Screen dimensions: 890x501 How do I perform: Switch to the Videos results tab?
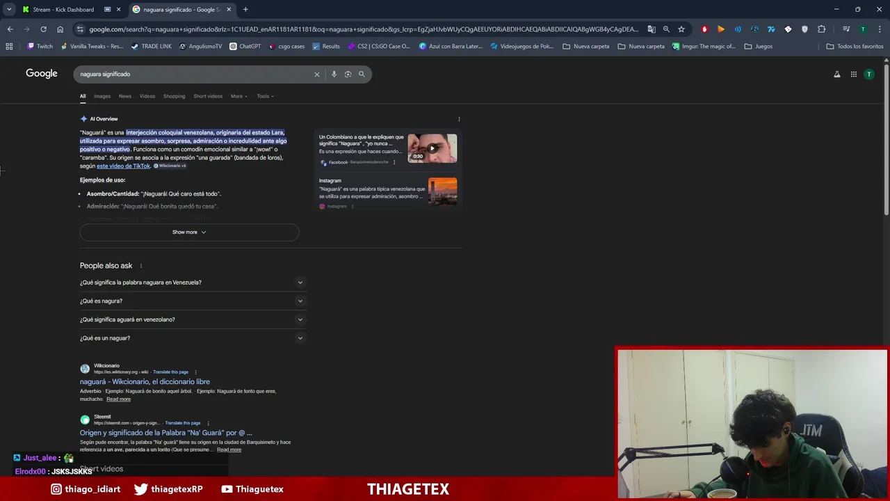click(147, 96)
